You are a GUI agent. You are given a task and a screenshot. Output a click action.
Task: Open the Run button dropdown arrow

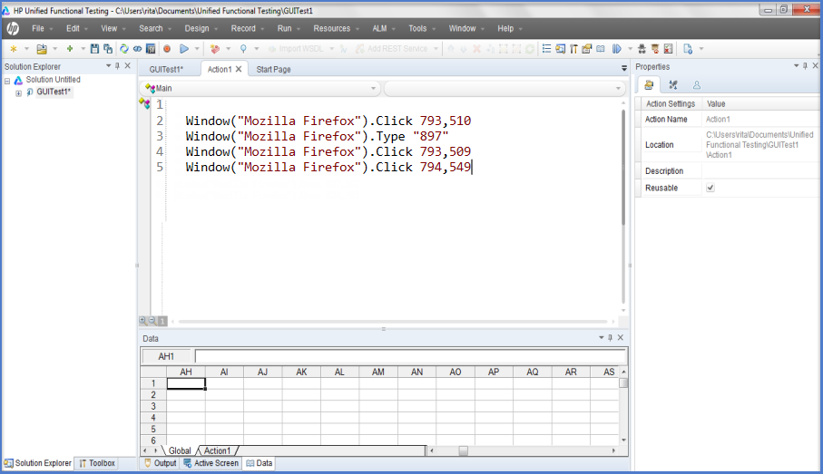tap(197, 49)
